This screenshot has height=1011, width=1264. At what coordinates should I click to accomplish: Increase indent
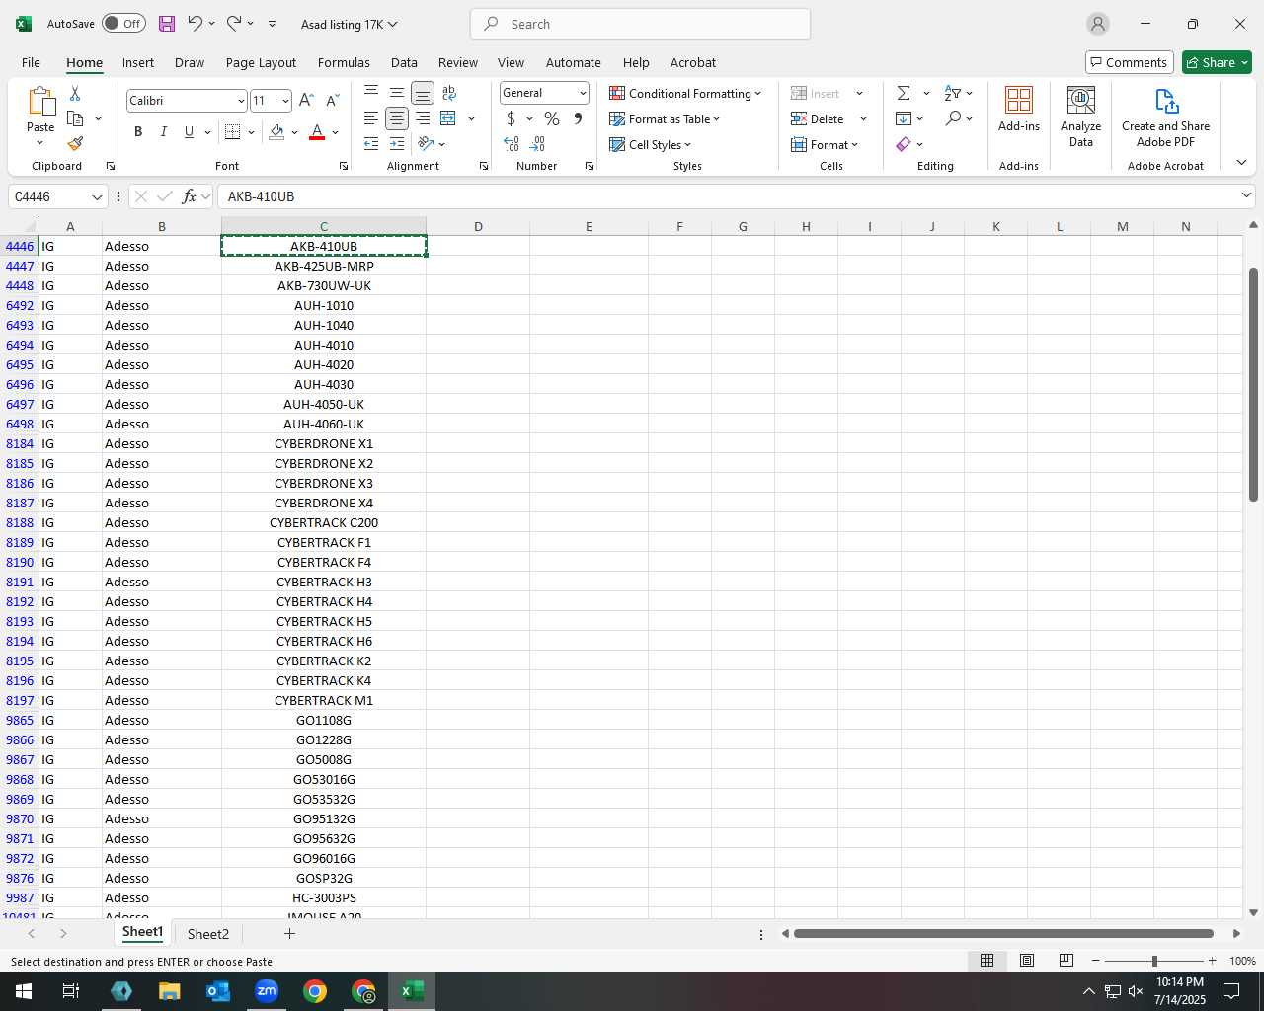tap(397, 144)
